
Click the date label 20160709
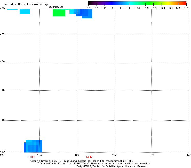click(56, 7)
